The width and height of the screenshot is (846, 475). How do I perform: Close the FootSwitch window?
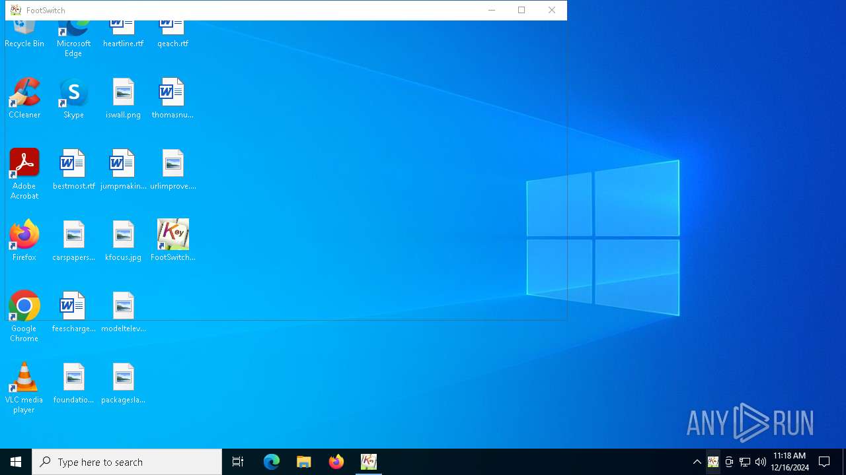tap(552, 10)
